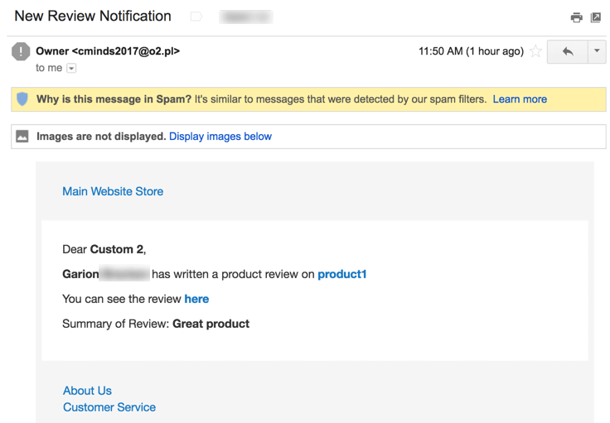Open the 'Customer Service' footer link

click(109, 407)
